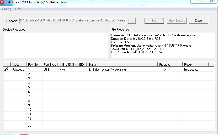Image resolution: width=218 pixels, height=135 pixels.
Task: Click the Creation Date line in File Properties
Action: tap(136, 39)
